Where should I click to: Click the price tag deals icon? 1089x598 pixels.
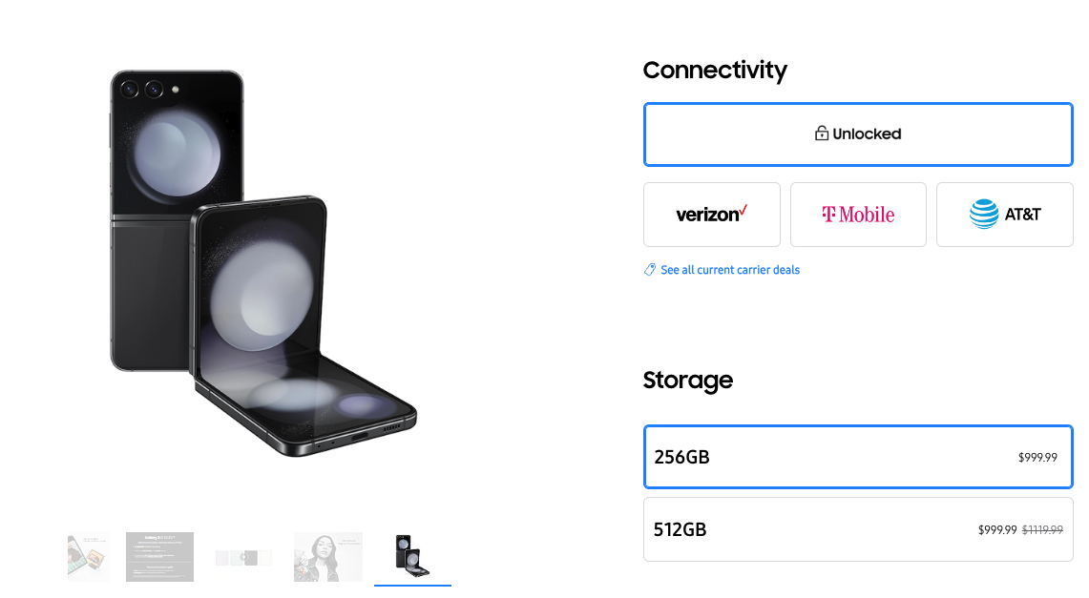(650, 270)
